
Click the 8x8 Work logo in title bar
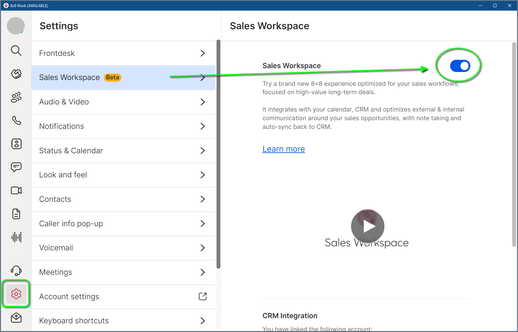click(x=6, y=5)
